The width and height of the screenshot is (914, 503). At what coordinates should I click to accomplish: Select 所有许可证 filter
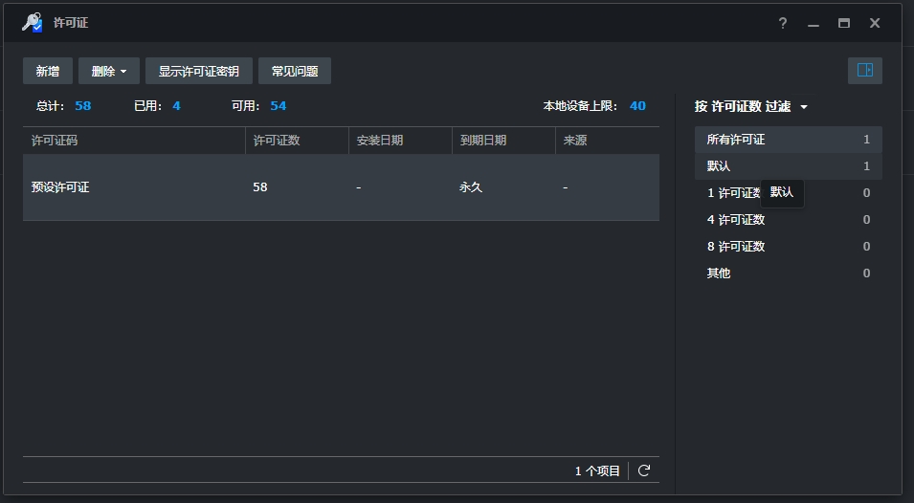(735, 140)
